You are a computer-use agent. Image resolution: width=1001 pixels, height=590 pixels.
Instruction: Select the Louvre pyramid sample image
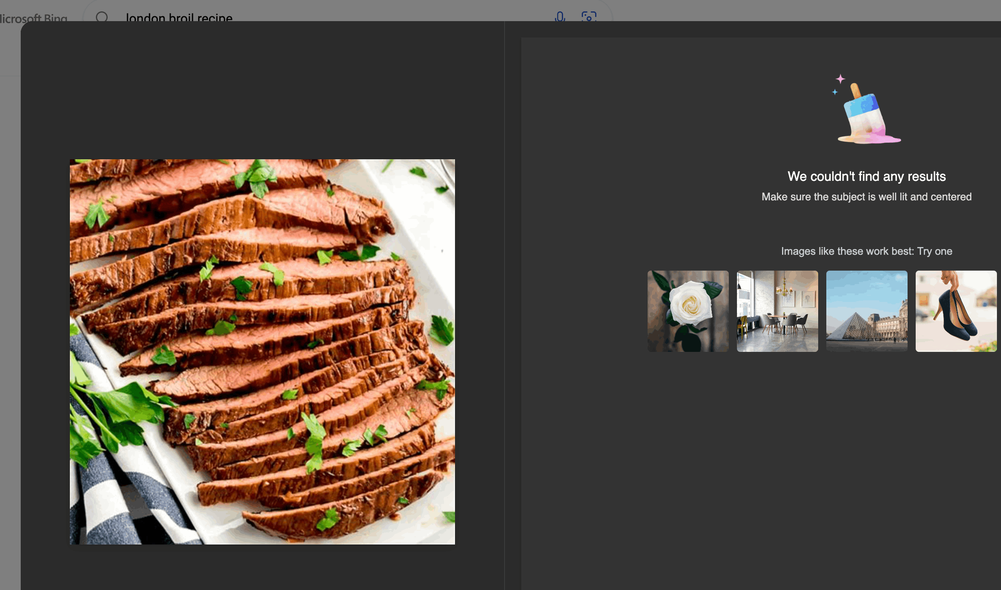pos(867,311)
